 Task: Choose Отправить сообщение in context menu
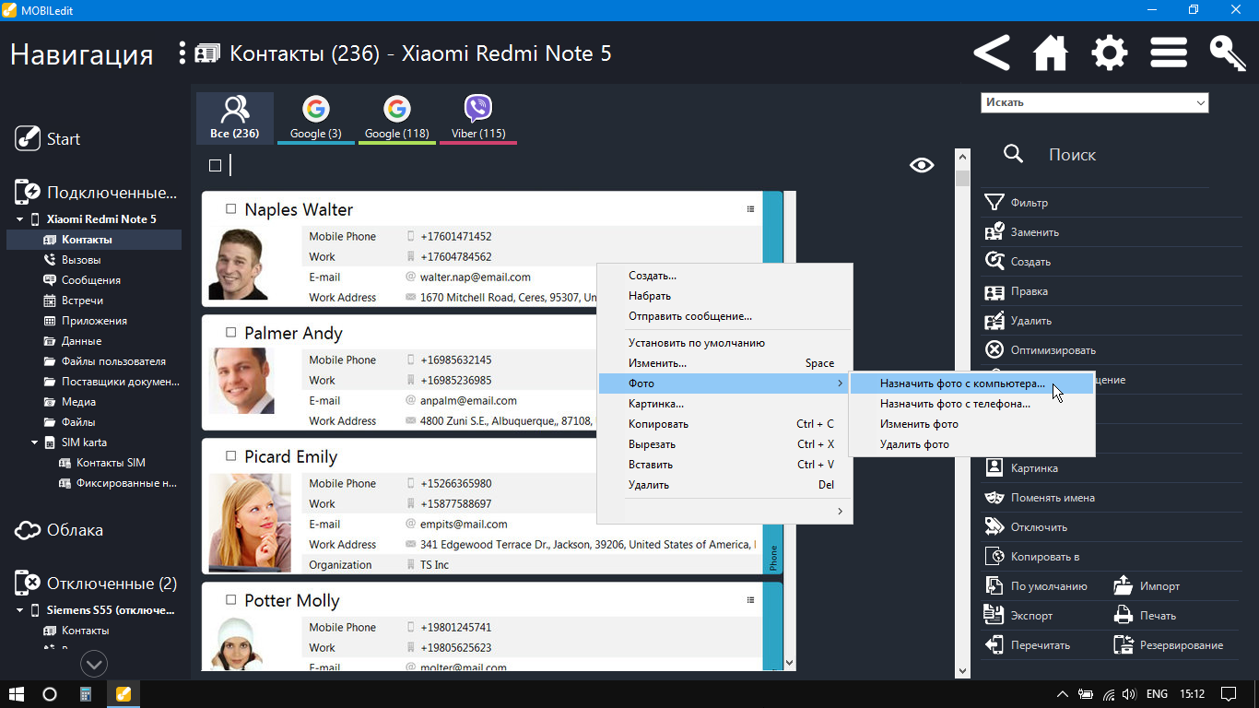click(724, 316)
